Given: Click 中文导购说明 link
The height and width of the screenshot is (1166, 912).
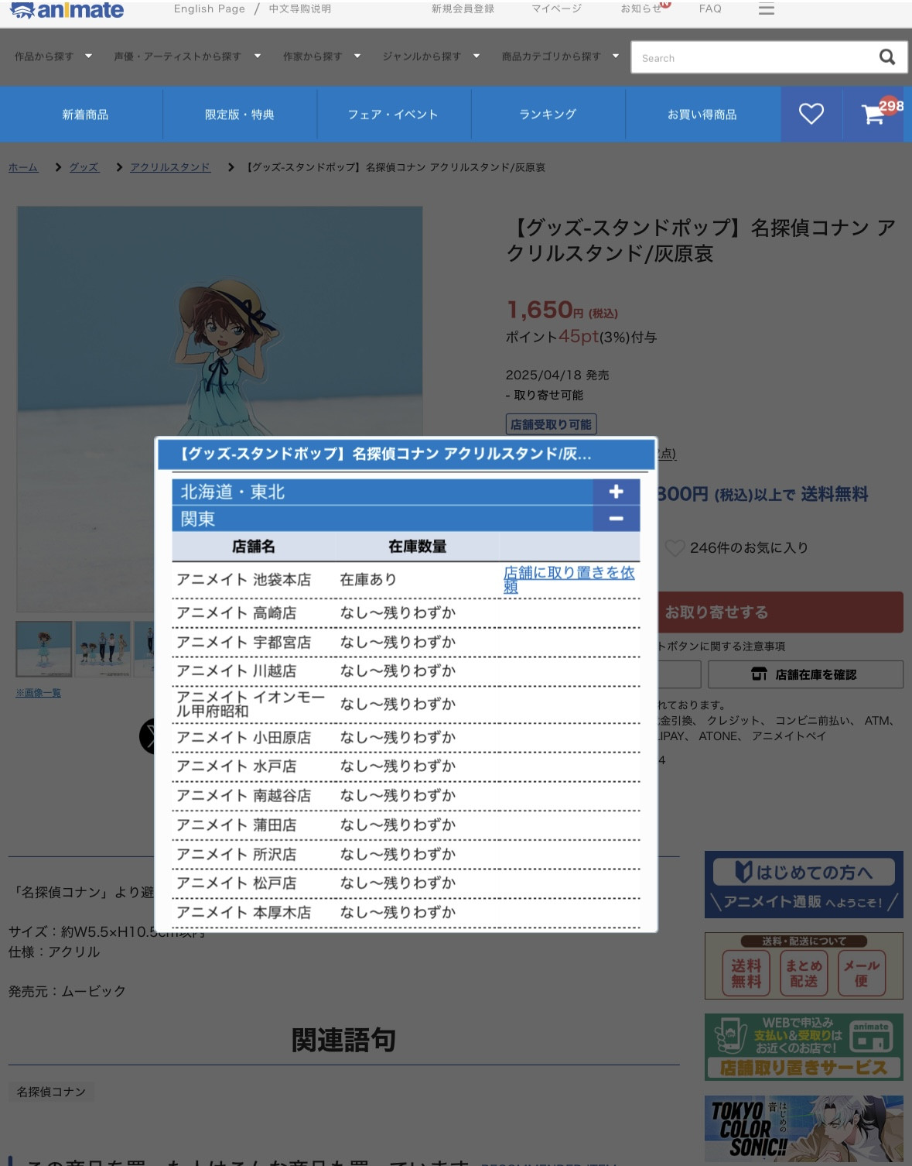Looking at the screenshot, I should click(300, 9).
